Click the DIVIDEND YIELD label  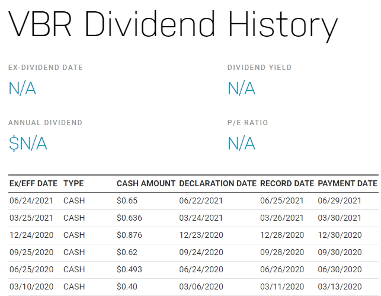pos(260,68)
